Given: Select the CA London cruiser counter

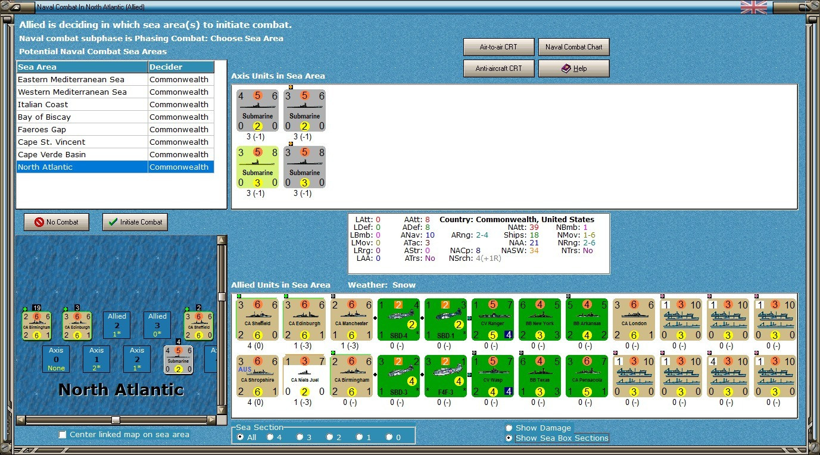Looking at the screenshot, I should [x=634, y=319].
